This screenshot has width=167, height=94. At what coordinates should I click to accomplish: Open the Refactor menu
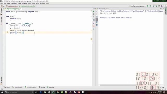[25, 3]
